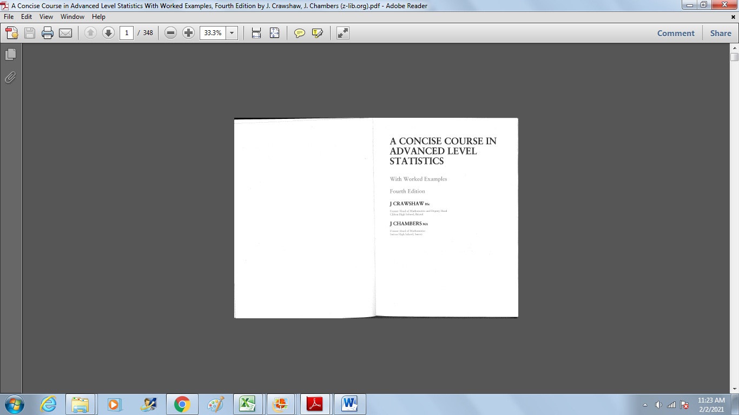
Task: Go to next page with down arrow
Action: pyautogui.click(x=108, y=33)
